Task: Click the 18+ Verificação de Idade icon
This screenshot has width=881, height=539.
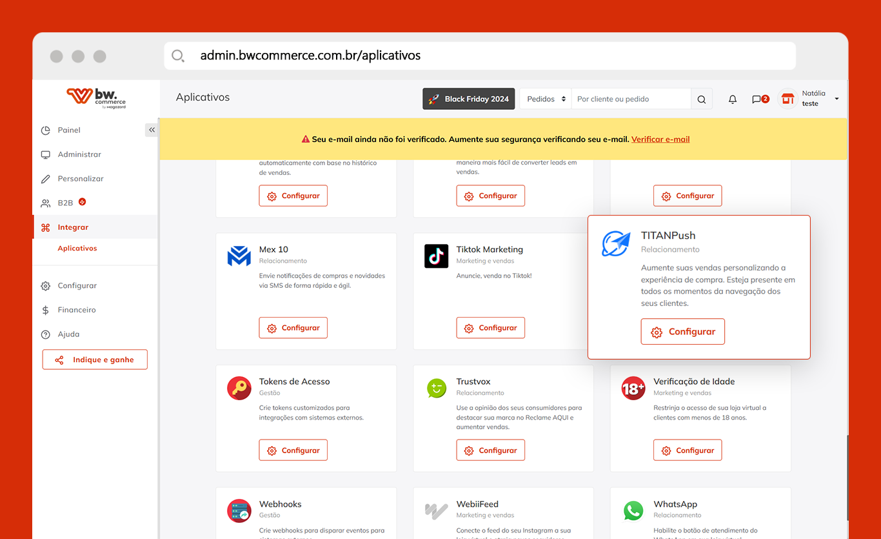Action: click(633, 388)
